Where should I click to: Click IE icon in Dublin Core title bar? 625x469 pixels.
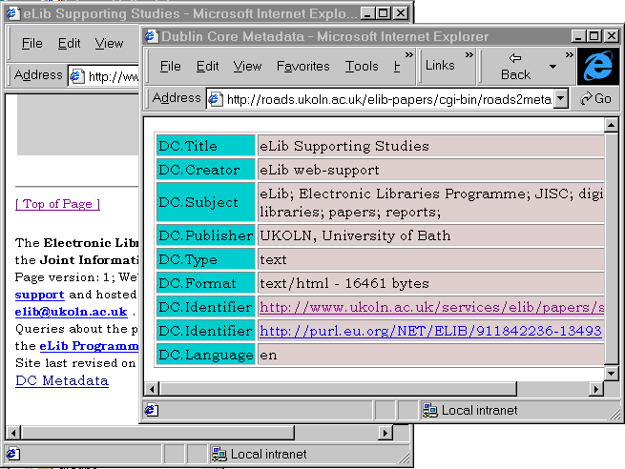coord(151,36)
